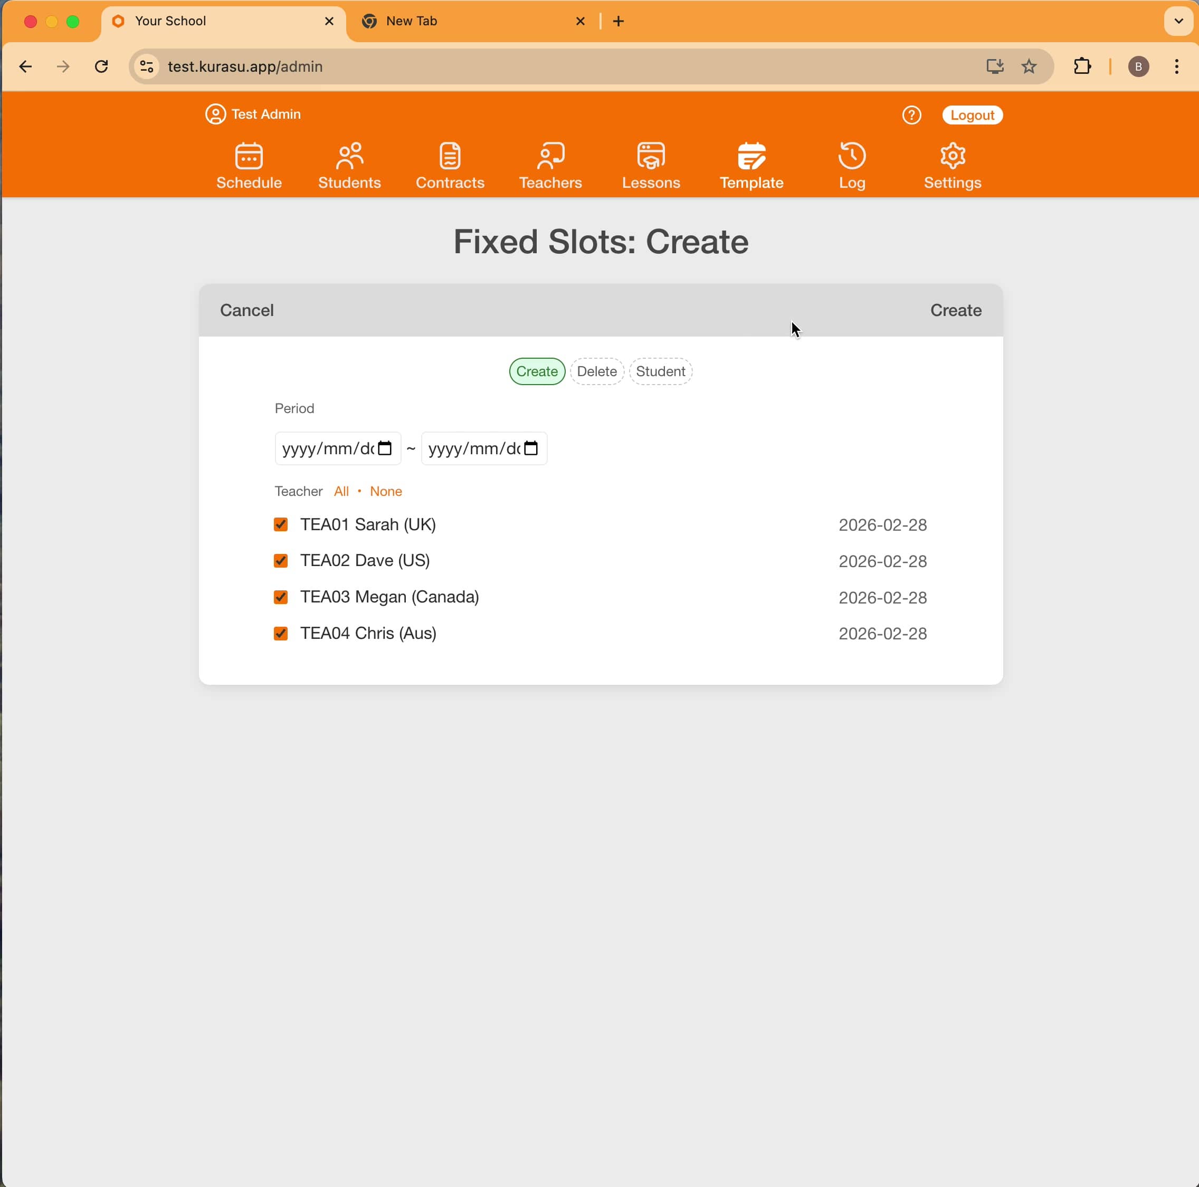Open the end date calendar picker
The width and height of the screenshot is (1199, 1187).
(531, 448)
